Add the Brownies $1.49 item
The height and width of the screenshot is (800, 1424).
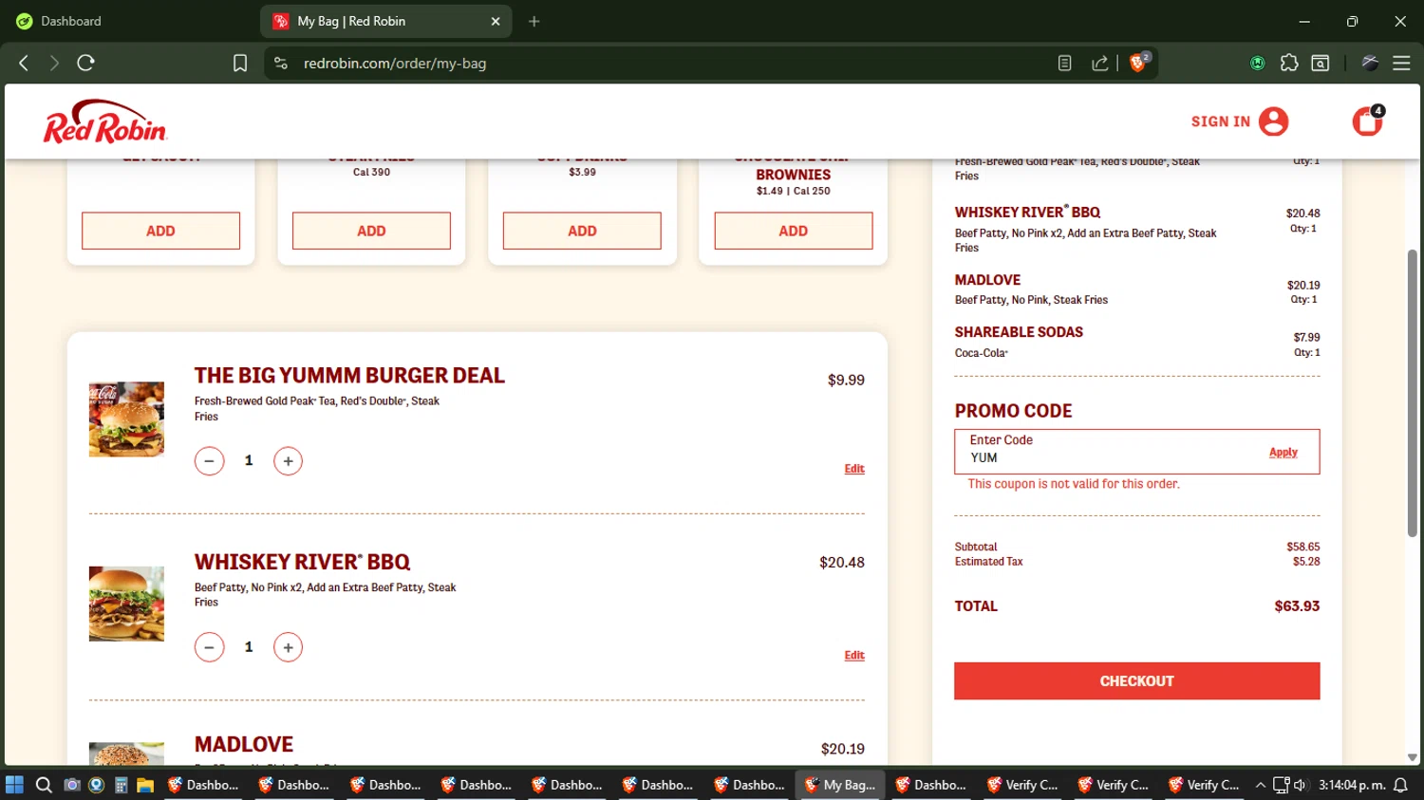click(x=793, y=231)
